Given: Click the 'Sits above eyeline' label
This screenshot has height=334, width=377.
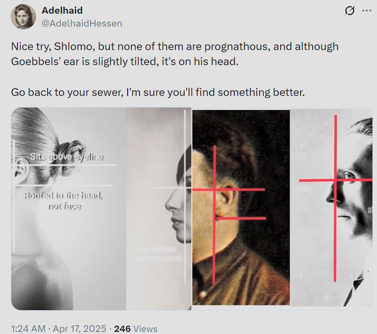Looking at the screenshot, I should pyautogui.click(x=67, y=156).
